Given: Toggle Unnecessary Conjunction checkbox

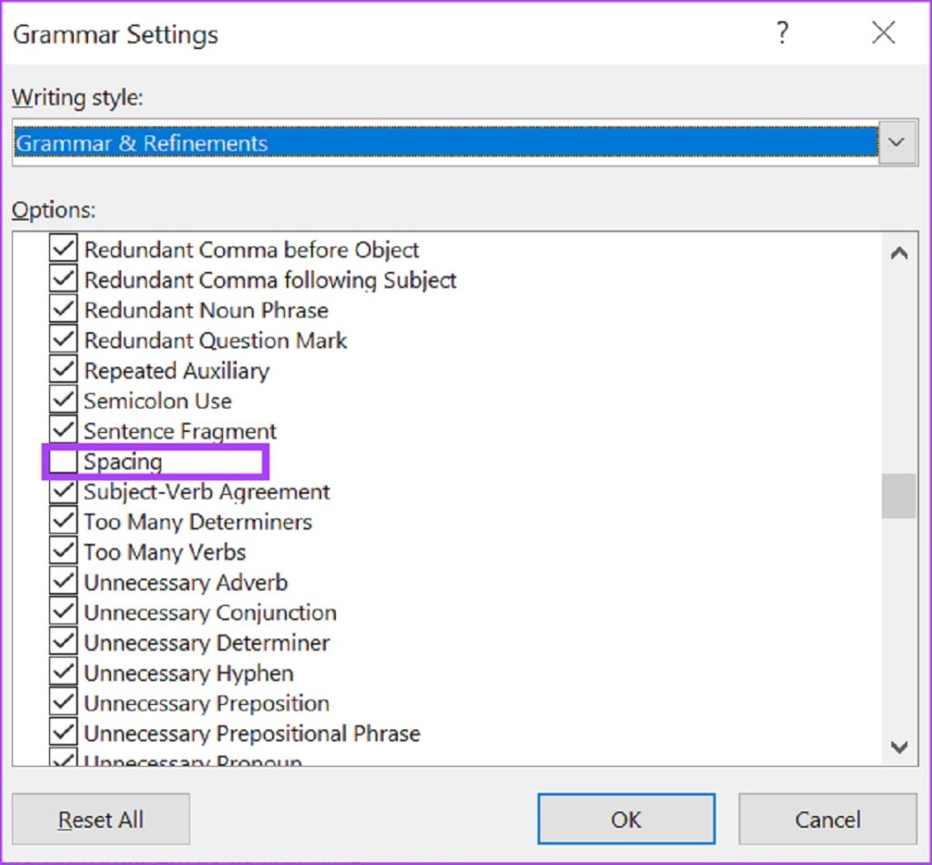Looking at the screenshot, I should [63, 612].
